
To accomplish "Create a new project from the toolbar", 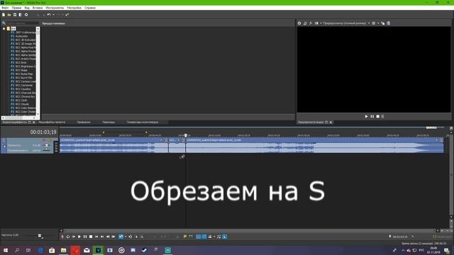I will (x=4, y=15).
